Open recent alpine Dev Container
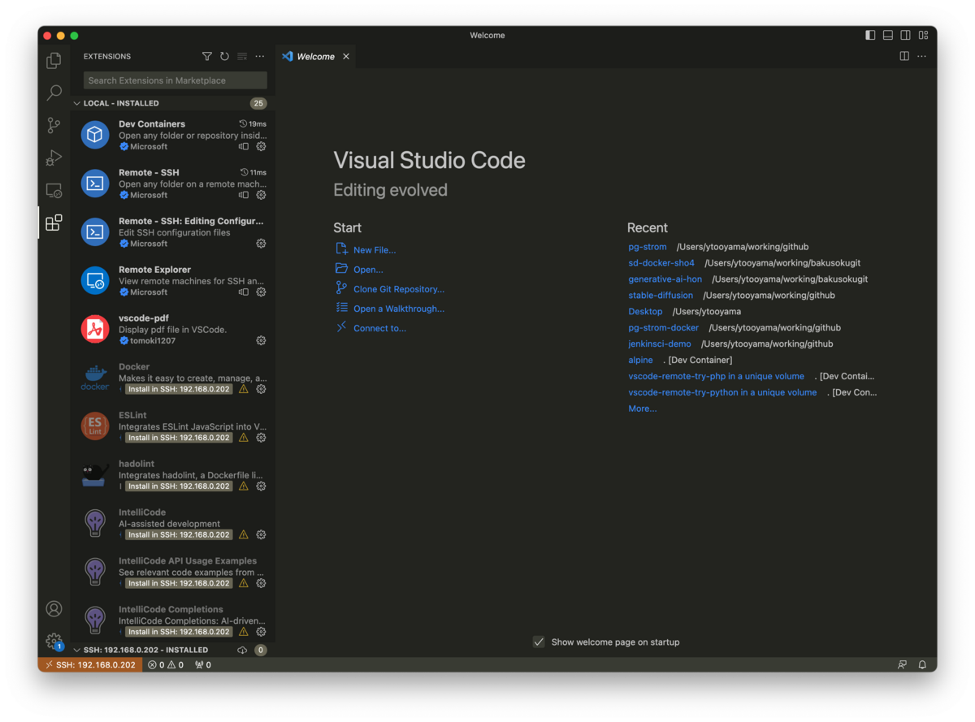The image size is (975, 722). coord(640,360)
